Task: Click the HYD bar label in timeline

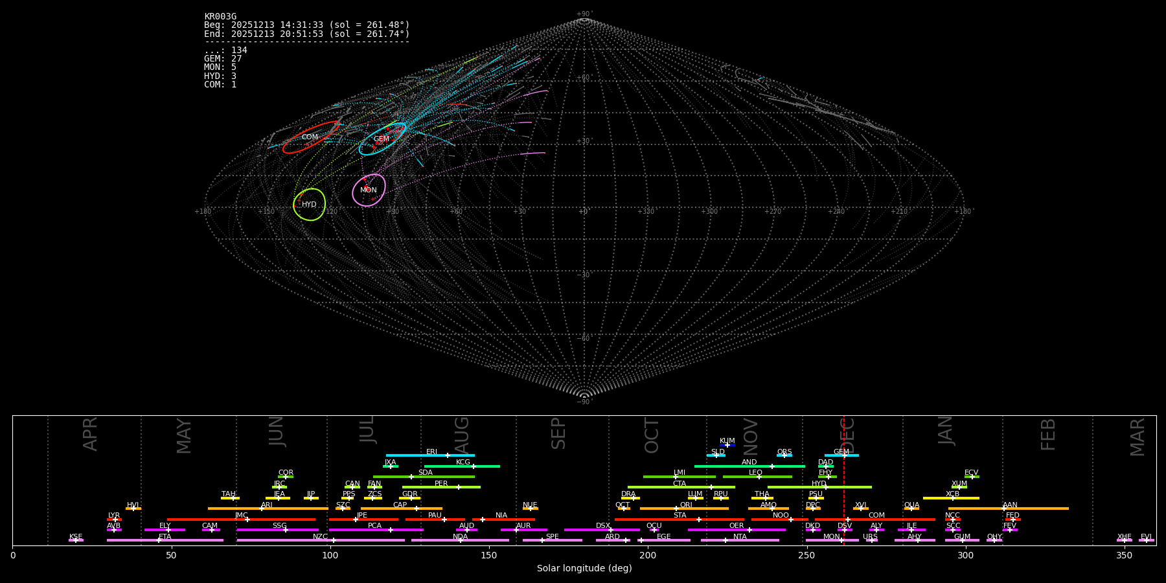Action: [819, 484]
